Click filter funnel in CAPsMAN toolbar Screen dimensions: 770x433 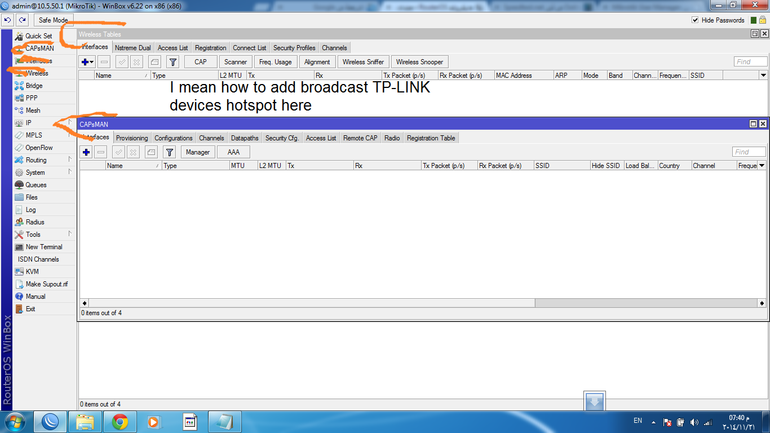[170, 152]
